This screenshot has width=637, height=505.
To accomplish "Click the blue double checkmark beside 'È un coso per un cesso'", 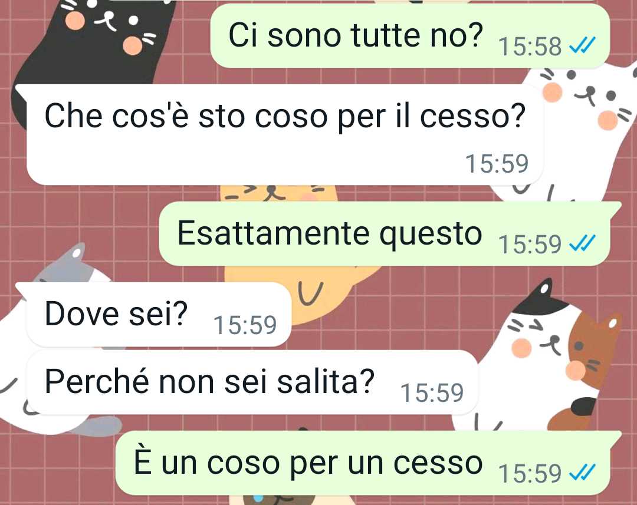I will click(583, 472).
